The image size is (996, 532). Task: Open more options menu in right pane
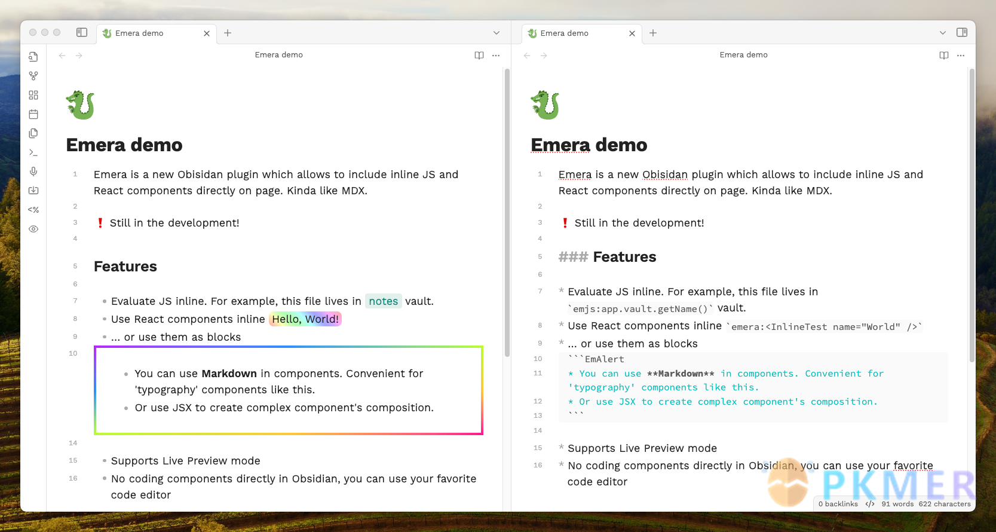pos(961,55)
